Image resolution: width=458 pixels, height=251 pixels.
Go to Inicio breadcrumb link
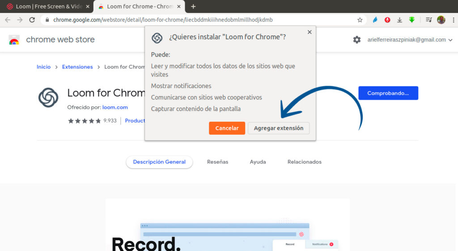point(43,67)
